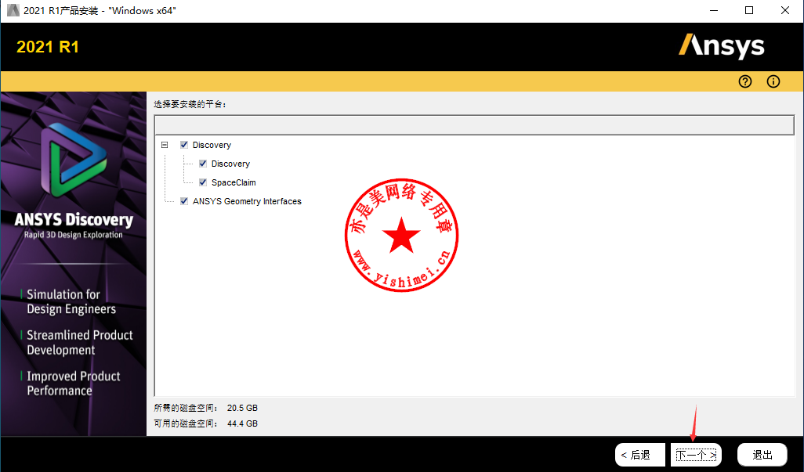Click the Ansys logo in header
Image resolution: width=804 pixels, height=472 pixels.
pyautogui.click(x=721, y=46)
